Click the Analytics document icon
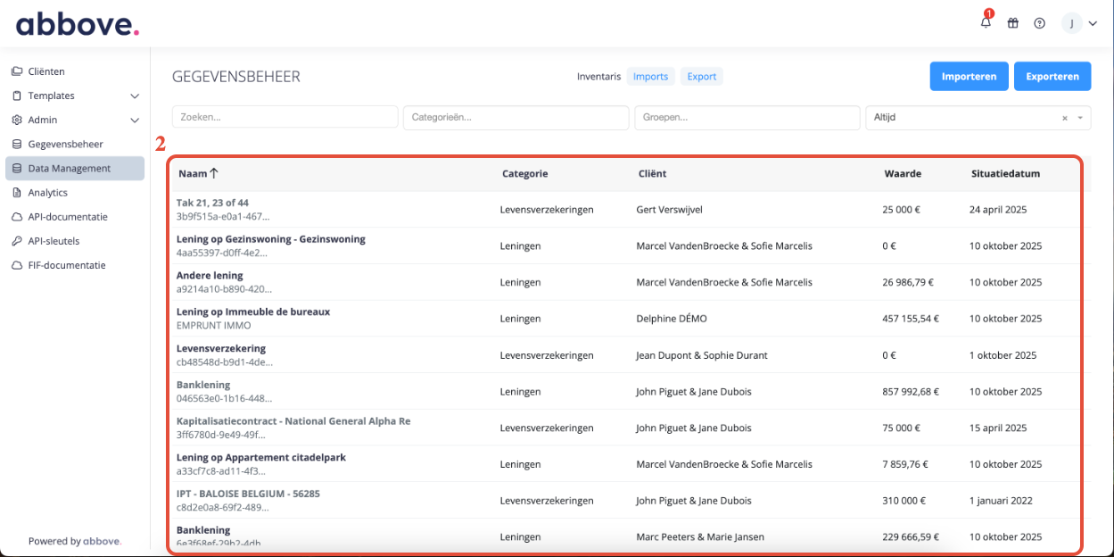The height and width of the screenshot is (557, 1114). pyautogui.click(x=17, y=192)
